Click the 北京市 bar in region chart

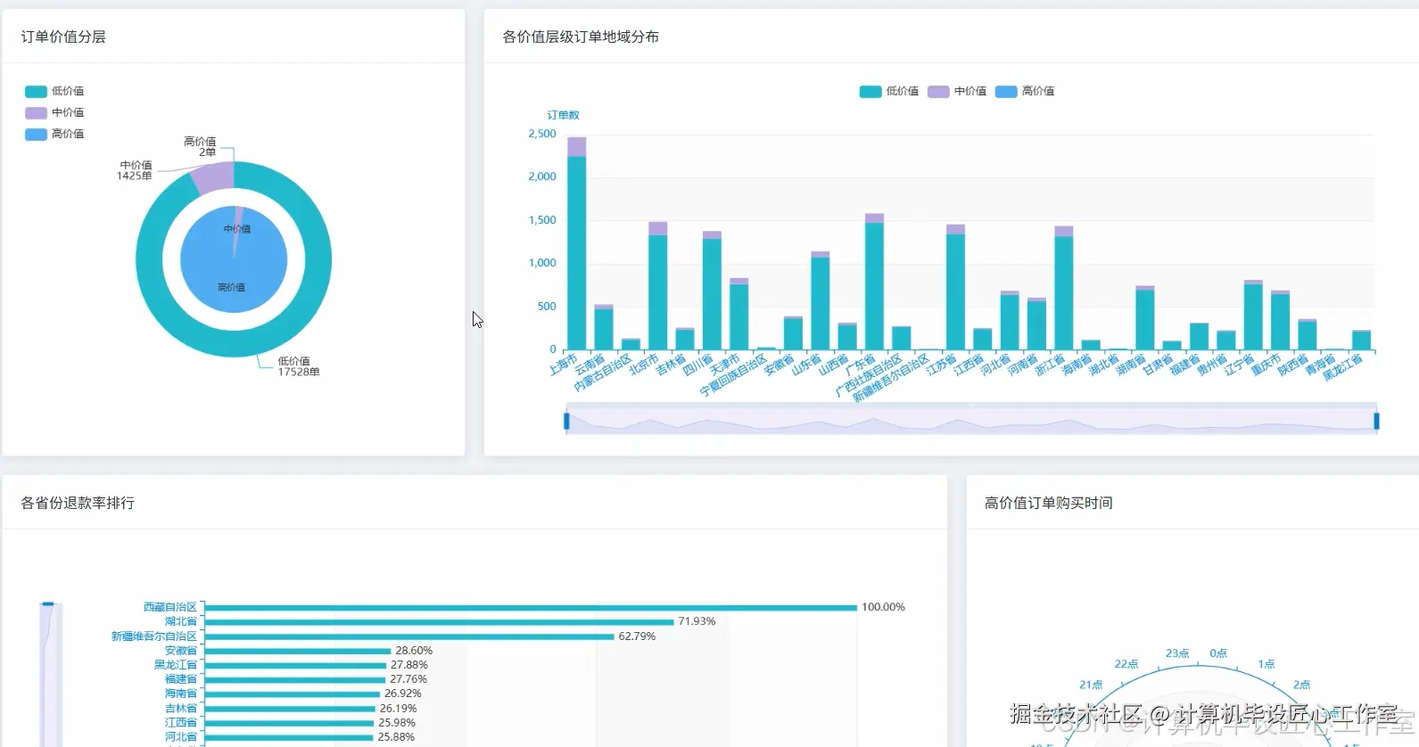(658, 285)
